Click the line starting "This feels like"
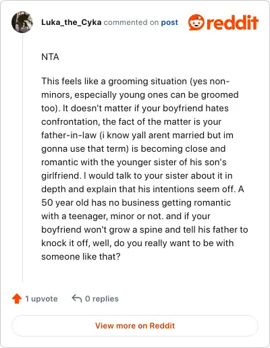The width and height of the screenshot is (270, 348). click(136, 81)
